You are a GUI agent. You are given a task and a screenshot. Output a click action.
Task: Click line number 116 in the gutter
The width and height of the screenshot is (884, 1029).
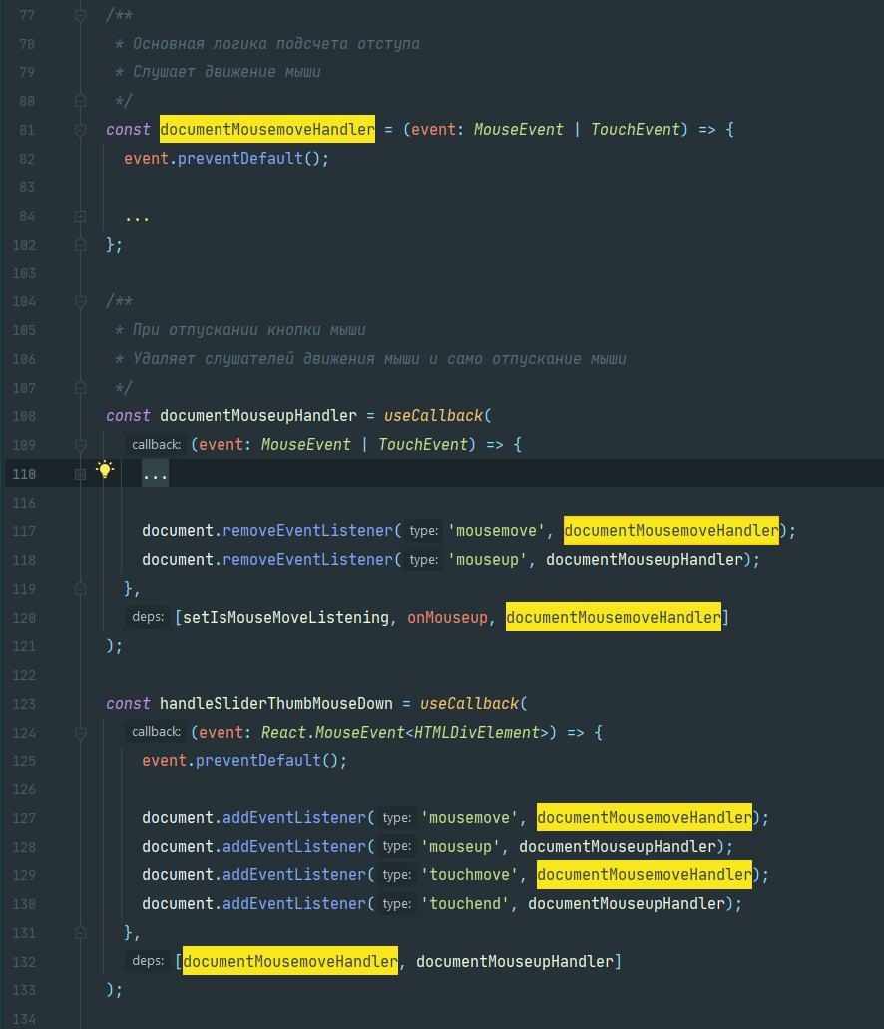(24, 503)
